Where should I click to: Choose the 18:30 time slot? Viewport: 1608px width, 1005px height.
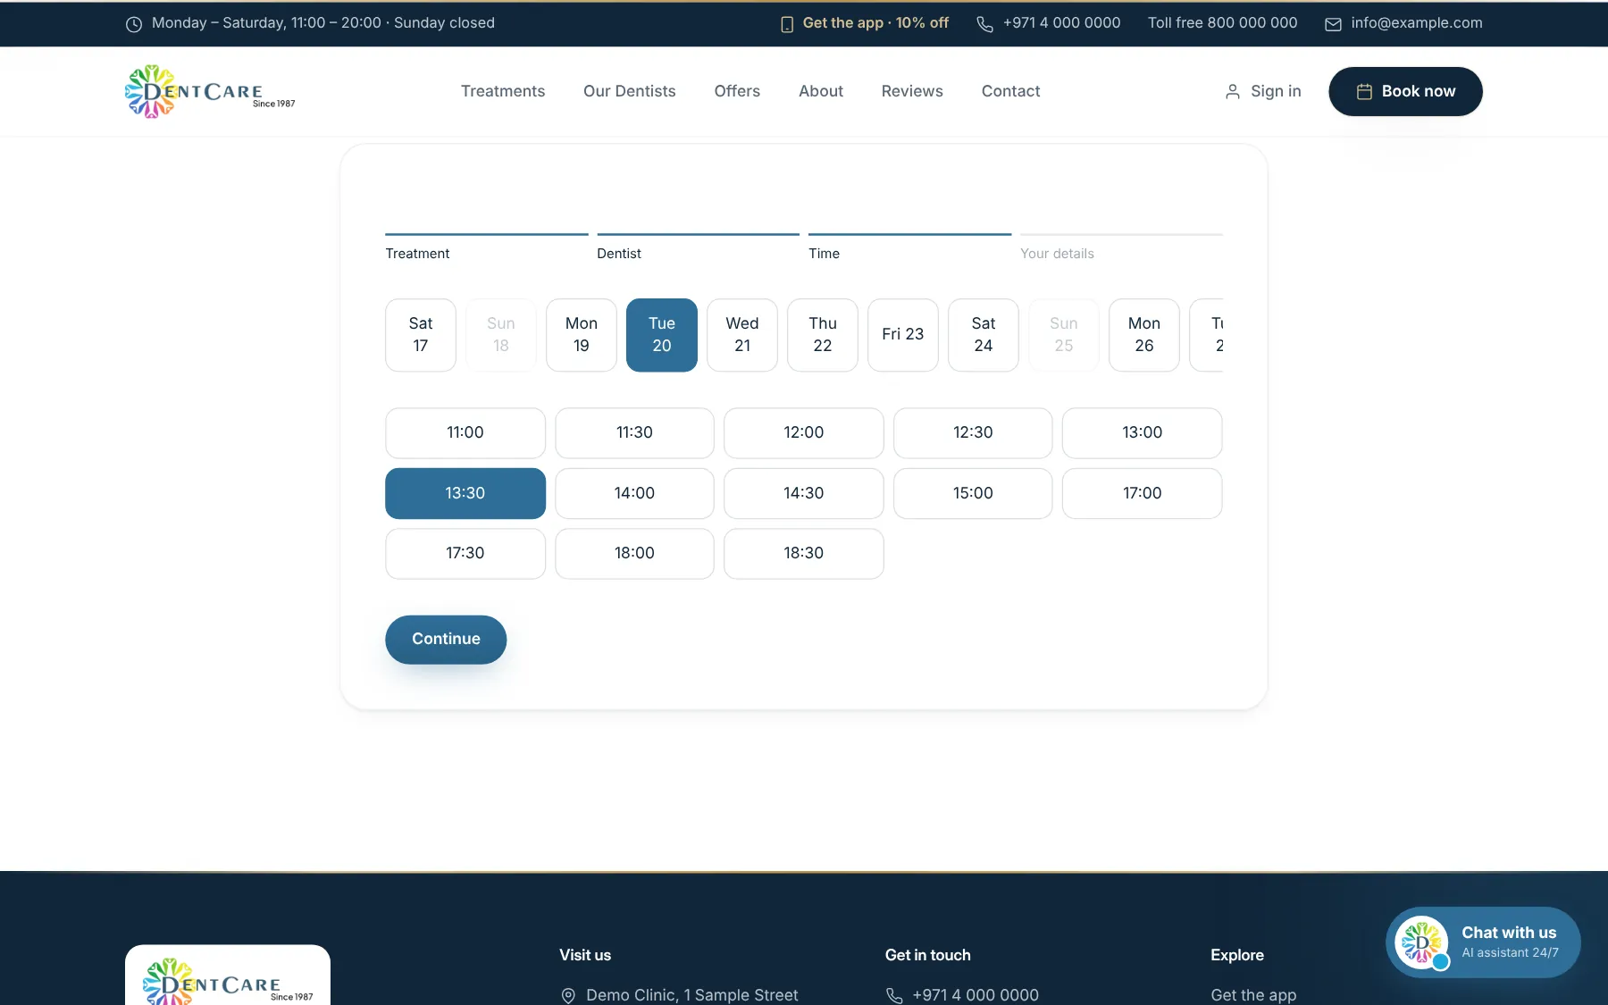tap(804, 554)
